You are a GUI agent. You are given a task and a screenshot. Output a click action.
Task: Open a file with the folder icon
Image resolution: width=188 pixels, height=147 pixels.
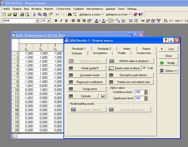click(10, 14)
